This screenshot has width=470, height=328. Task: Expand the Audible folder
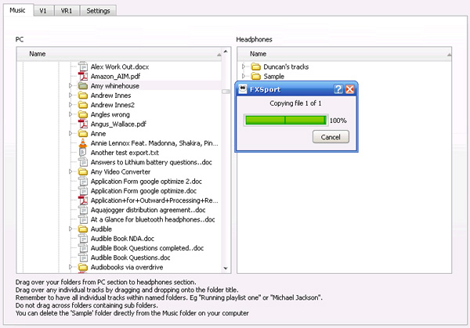(70, 229)
